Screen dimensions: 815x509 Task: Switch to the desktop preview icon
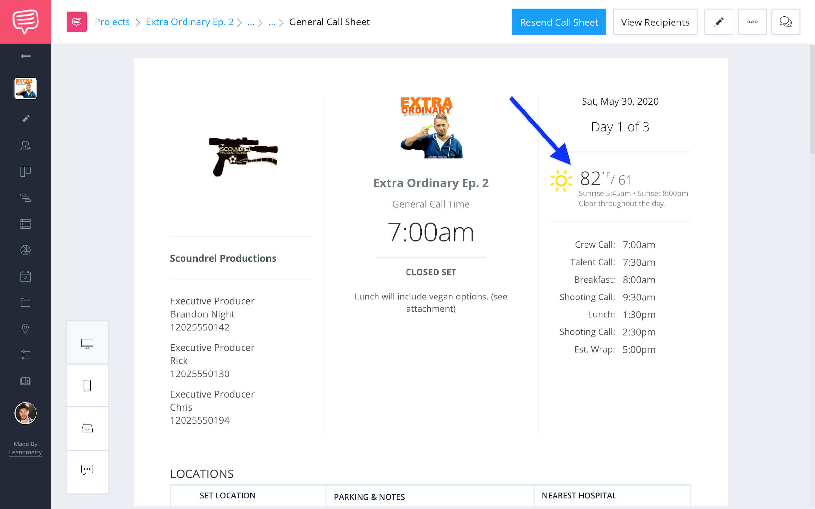coord(87,343)
